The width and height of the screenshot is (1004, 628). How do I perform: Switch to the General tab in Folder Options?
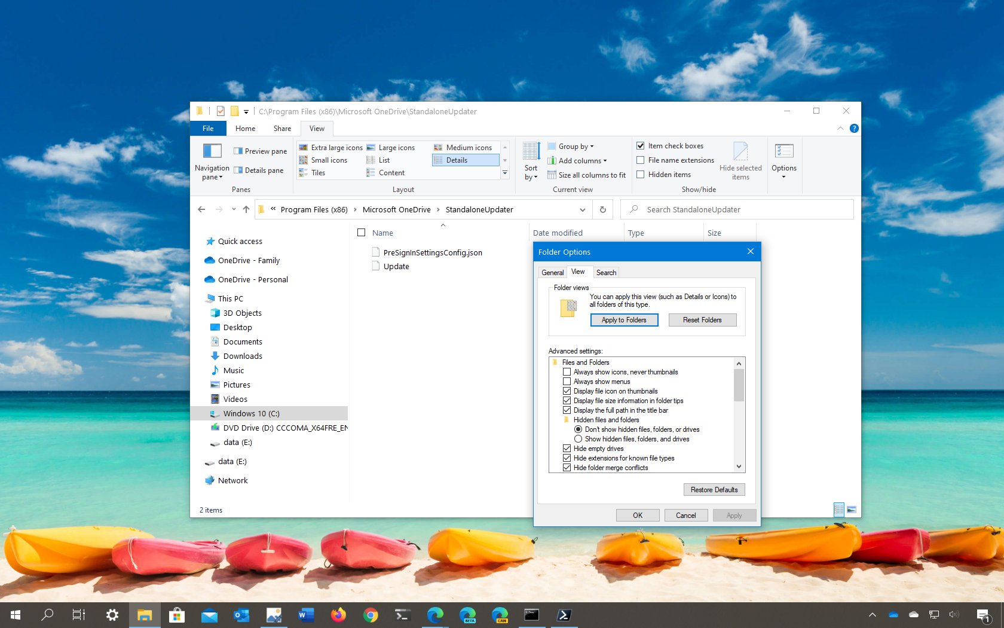point(552,272)
